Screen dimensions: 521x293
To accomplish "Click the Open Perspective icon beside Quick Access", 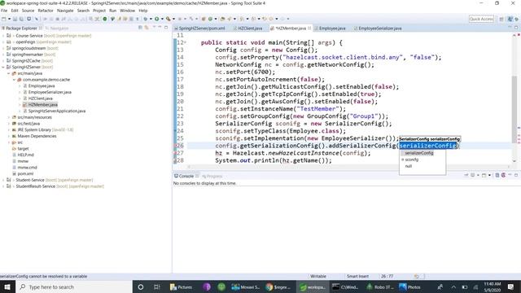I will coord(501,19).
